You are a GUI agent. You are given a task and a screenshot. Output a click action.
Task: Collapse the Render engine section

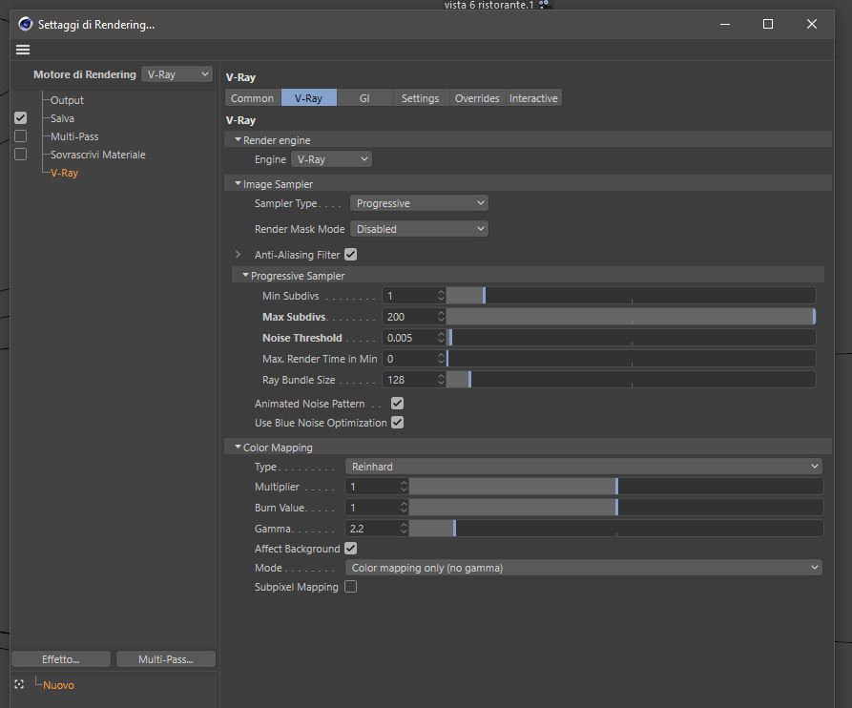coord(238,139)
